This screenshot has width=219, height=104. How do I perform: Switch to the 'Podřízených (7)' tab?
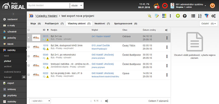[54, 24]
